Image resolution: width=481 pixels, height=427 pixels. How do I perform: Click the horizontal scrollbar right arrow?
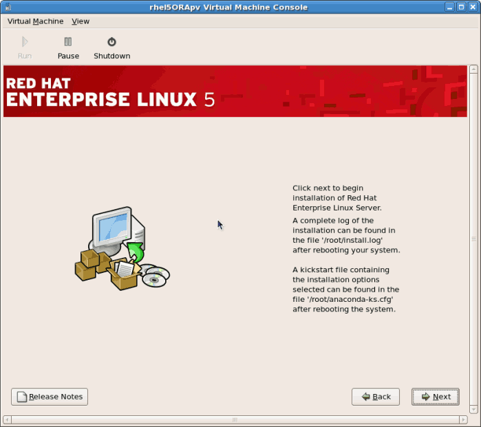click(x=464, y=419)
